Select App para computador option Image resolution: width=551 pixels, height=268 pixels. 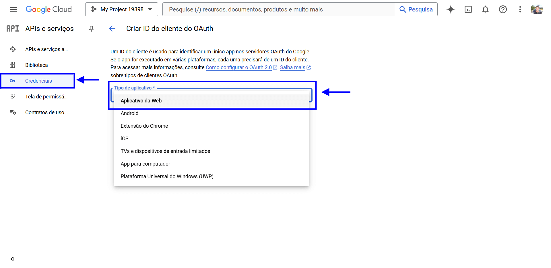point(212,164)
